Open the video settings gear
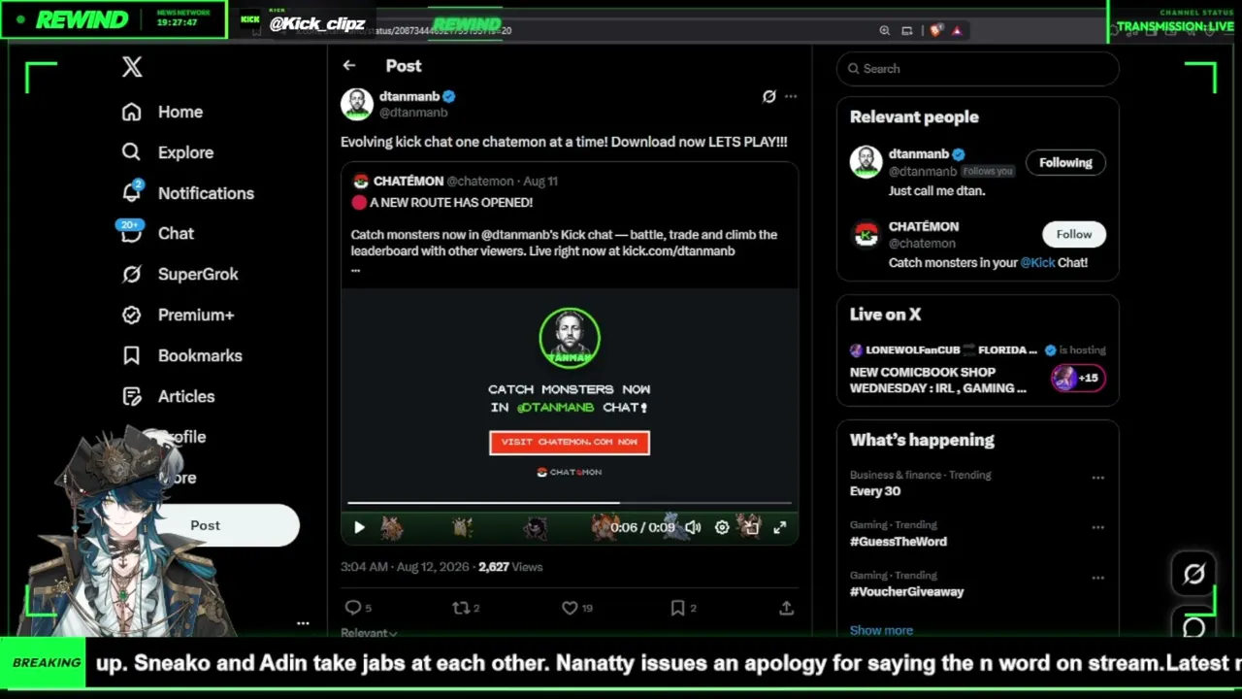The image size is (1242, 699). coord(722,527)
